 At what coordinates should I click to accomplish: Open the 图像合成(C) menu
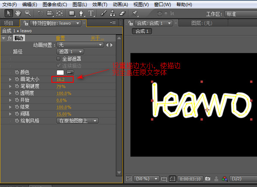tap(55, 4)
